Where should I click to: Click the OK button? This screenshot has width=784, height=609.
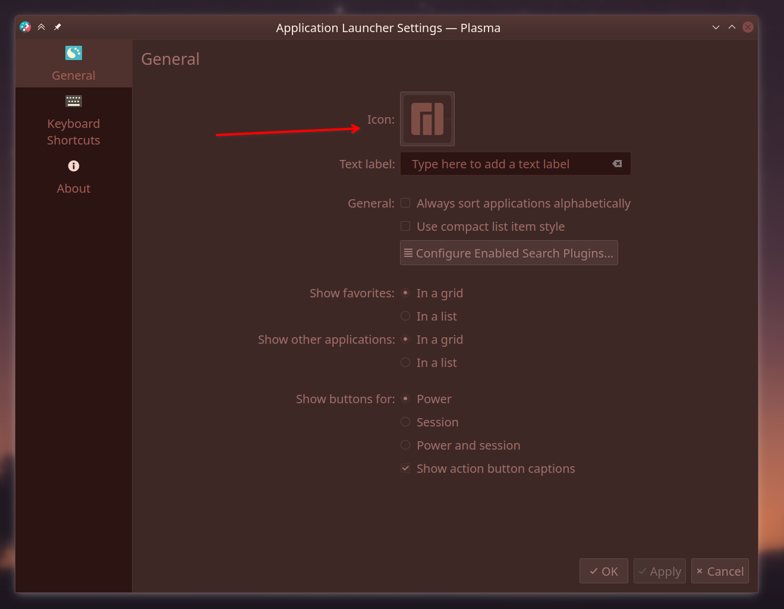(604, 571)
